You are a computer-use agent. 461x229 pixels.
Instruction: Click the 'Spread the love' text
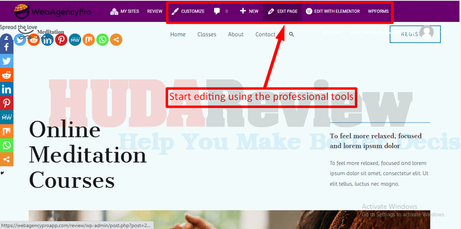pyautogui.click(x=18, y=27)
